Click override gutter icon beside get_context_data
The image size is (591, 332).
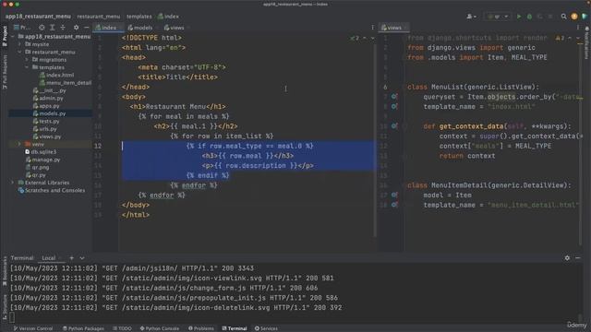(394, 126)
